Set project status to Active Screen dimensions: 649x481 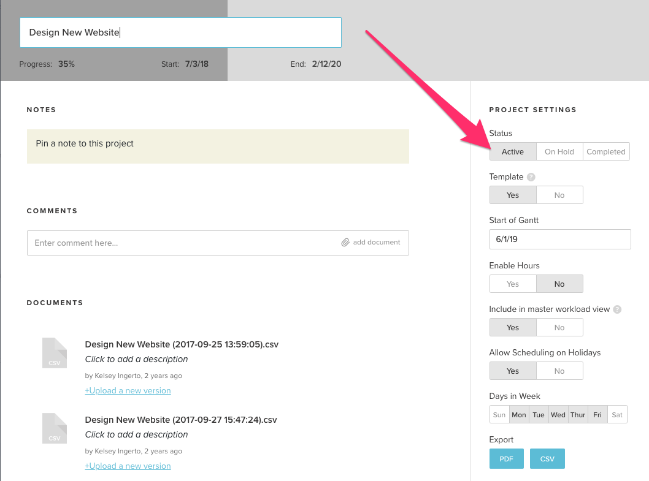(513, 151)
